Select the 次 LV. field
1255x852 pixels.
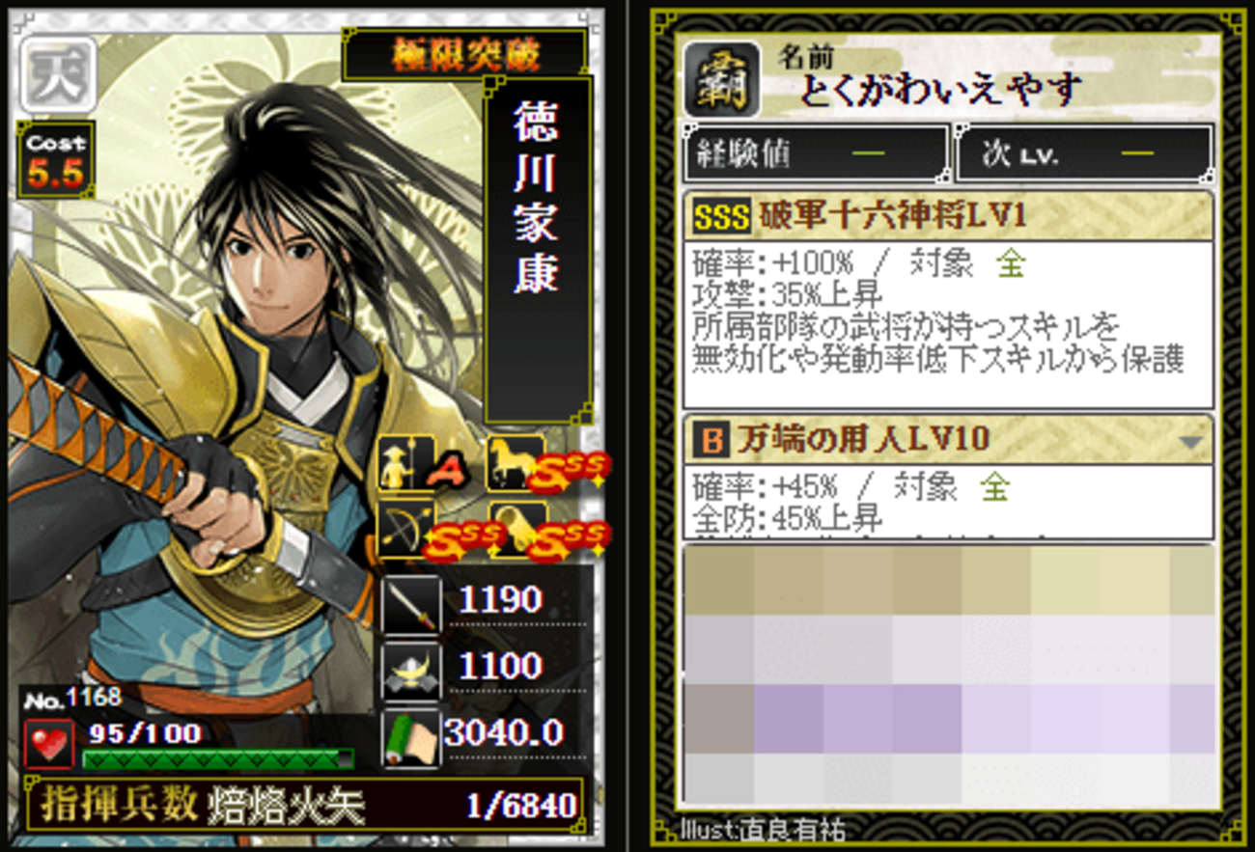(1083, 153)
